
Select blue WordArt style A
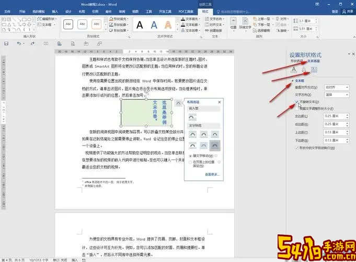[x=154, y=25]
